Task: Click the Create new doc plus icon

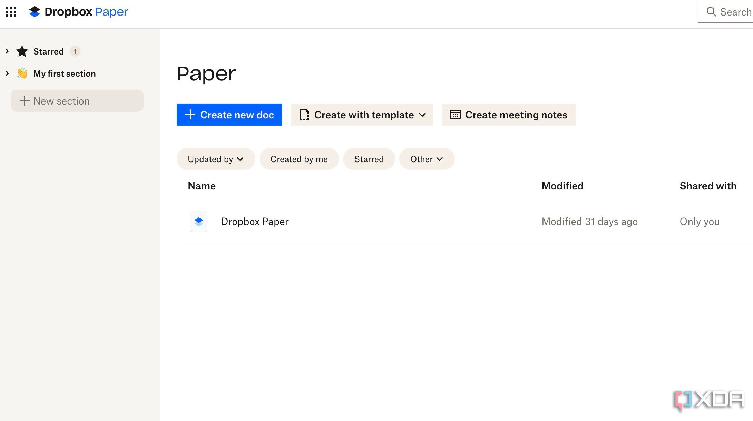Action: point(190,114)
